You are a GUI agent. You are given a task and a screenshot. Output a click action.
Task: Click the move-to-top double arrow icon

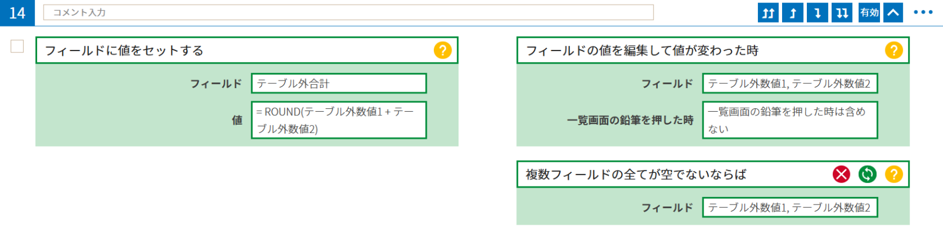point(768,12)
